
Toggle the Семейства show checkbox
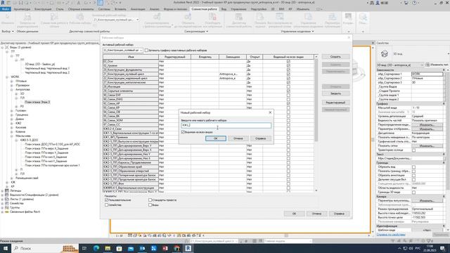point(106,205)
